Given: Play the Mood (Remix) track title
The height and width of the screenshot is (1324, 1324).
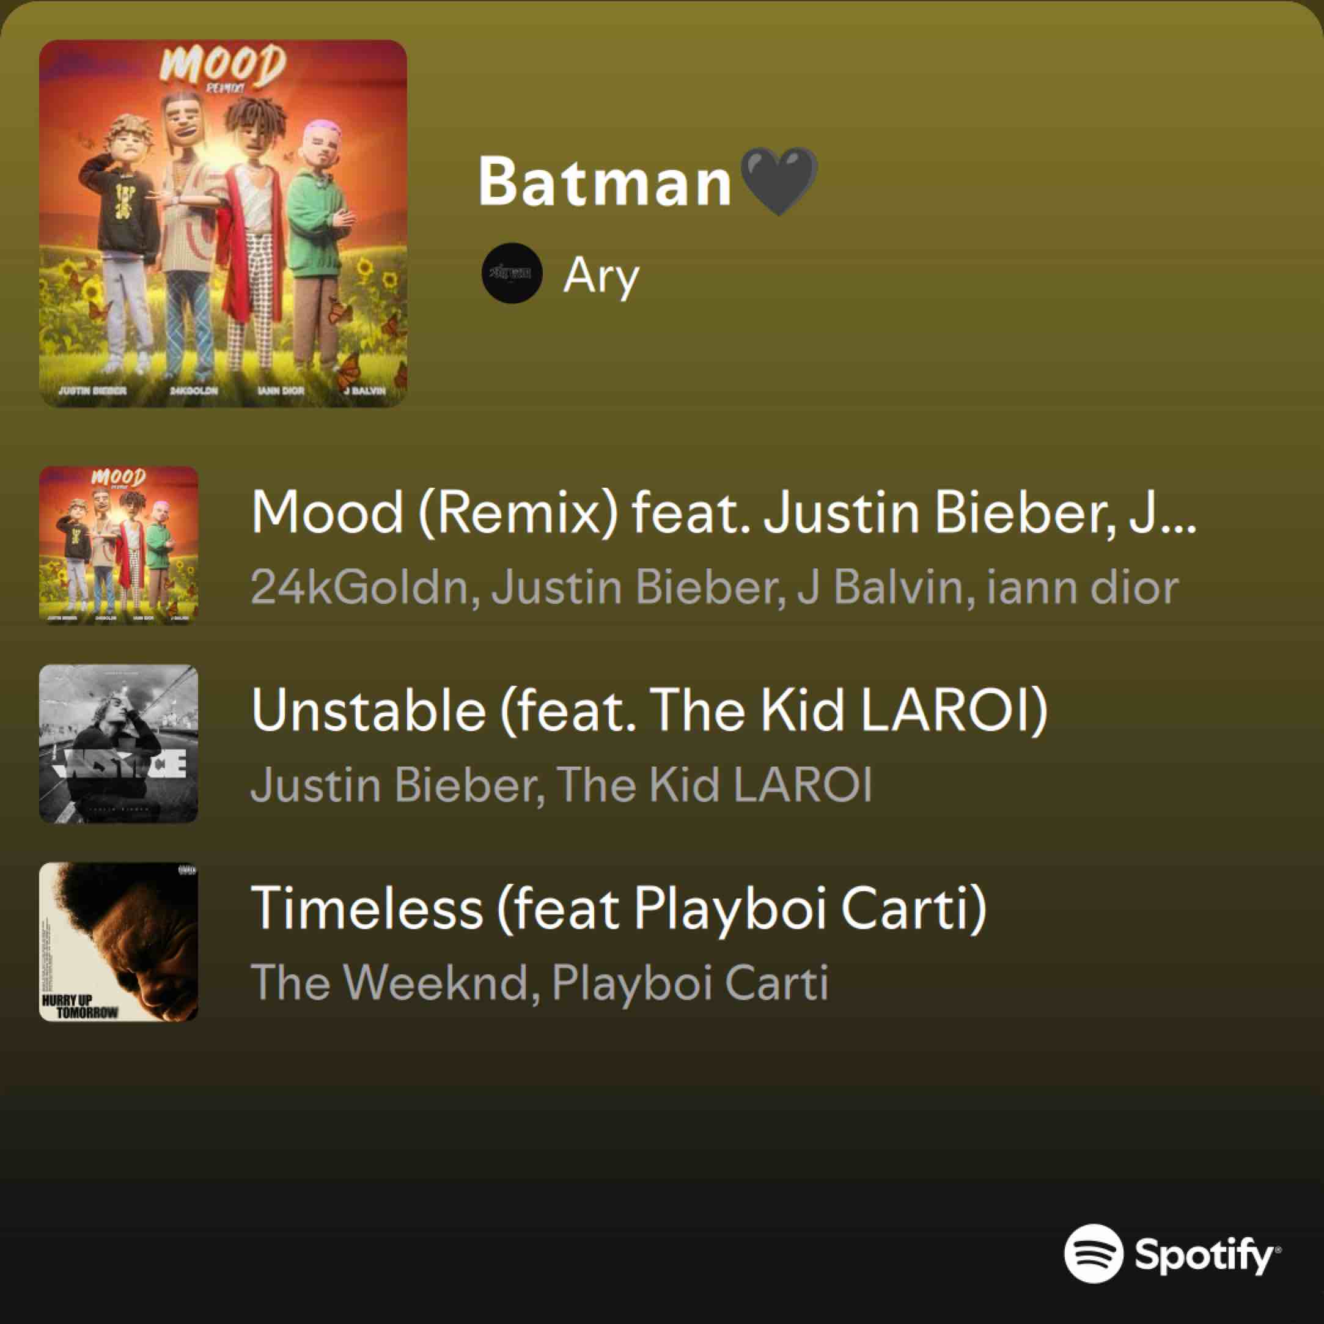Looking at the screenshot, I should (x=724, y=513).
